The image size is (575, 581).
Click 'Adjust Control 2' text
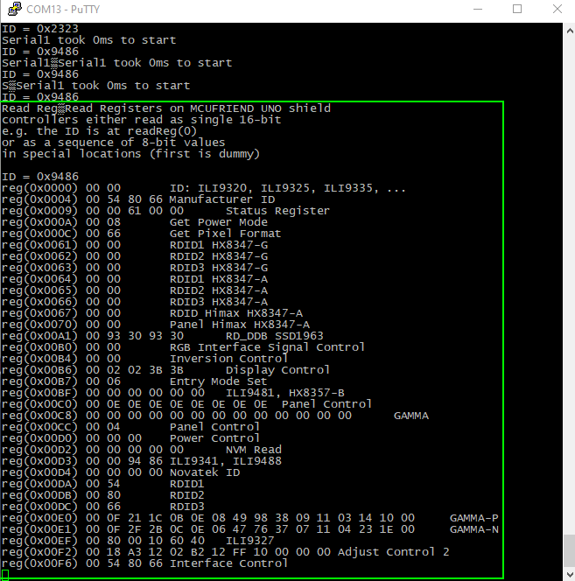tap(393, 552)
